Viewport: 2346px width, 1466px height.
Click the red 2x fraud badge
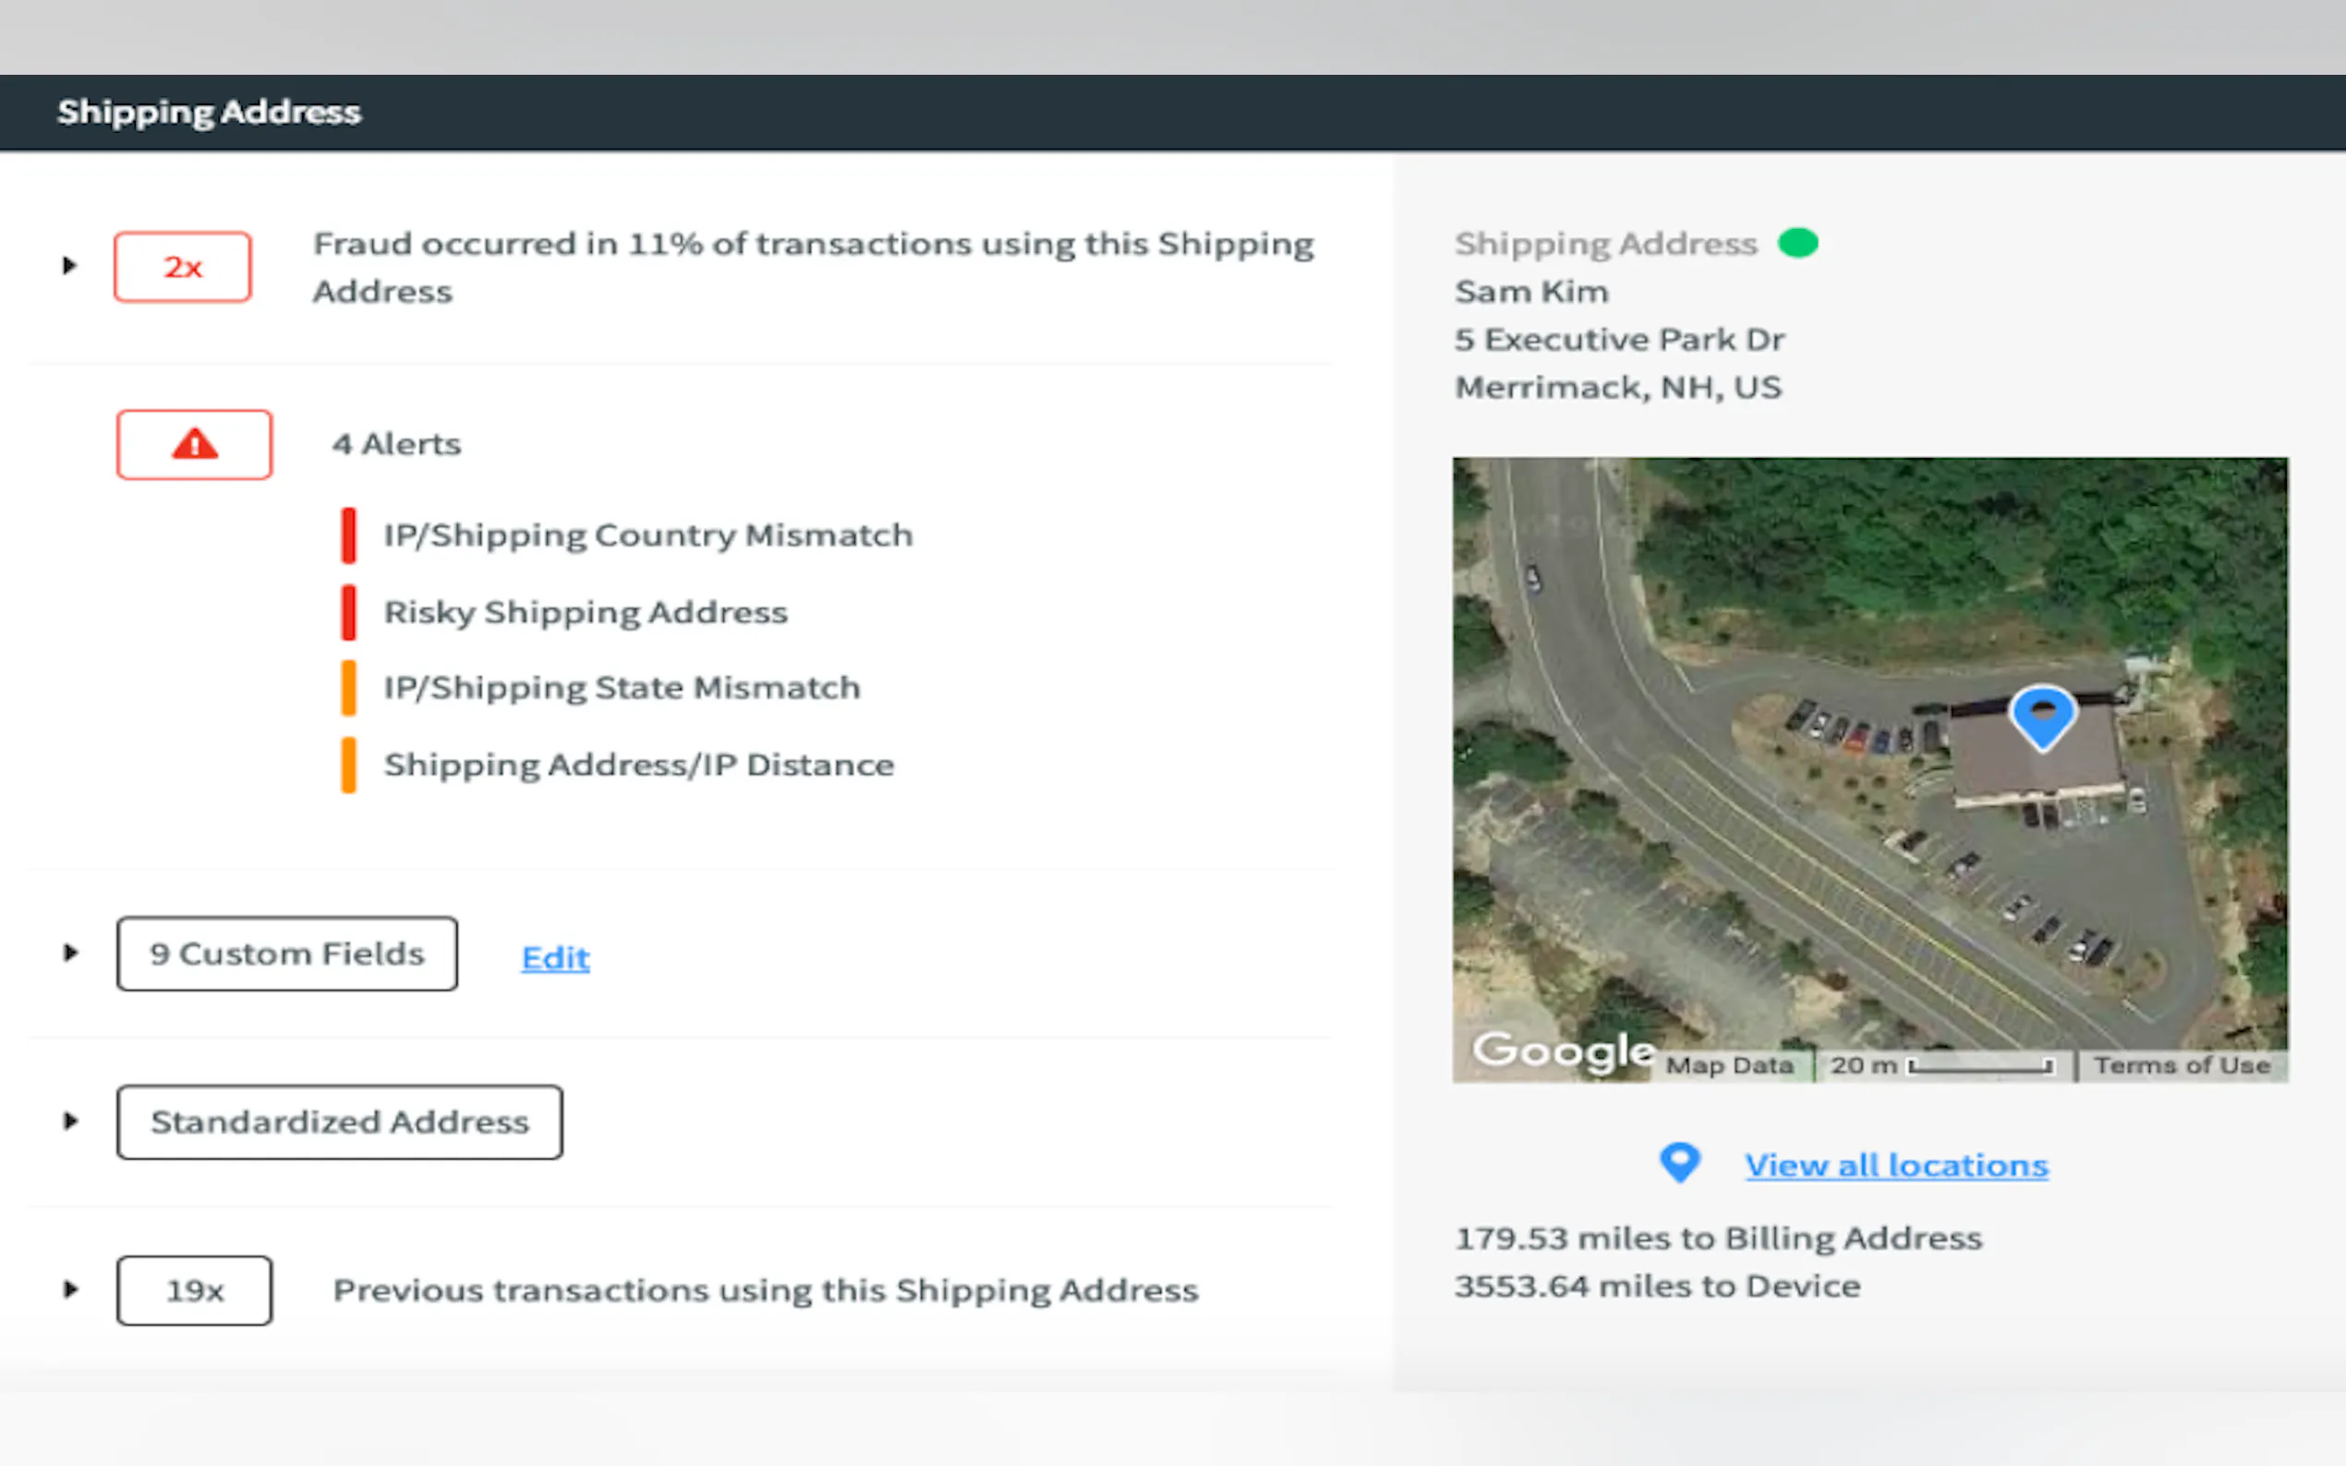(182, 267)
